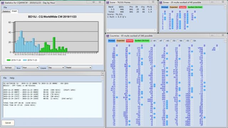Click the tallest green bar in graph
The image size is (228, 128).
pyautogui.click(x=54, y=45)
